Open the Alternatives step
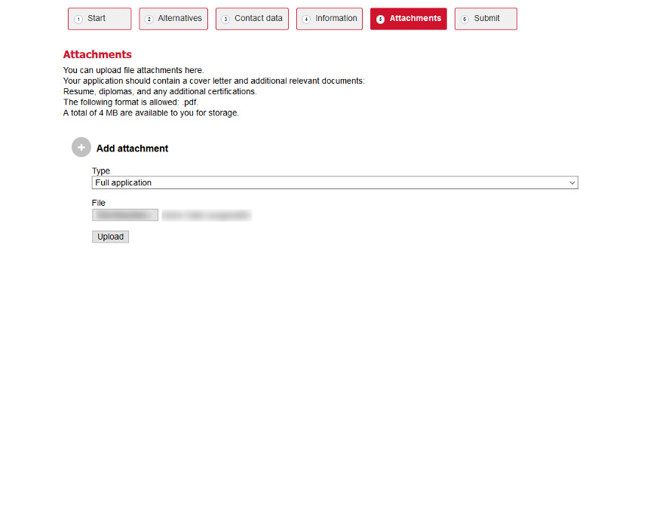 (173, 19)
